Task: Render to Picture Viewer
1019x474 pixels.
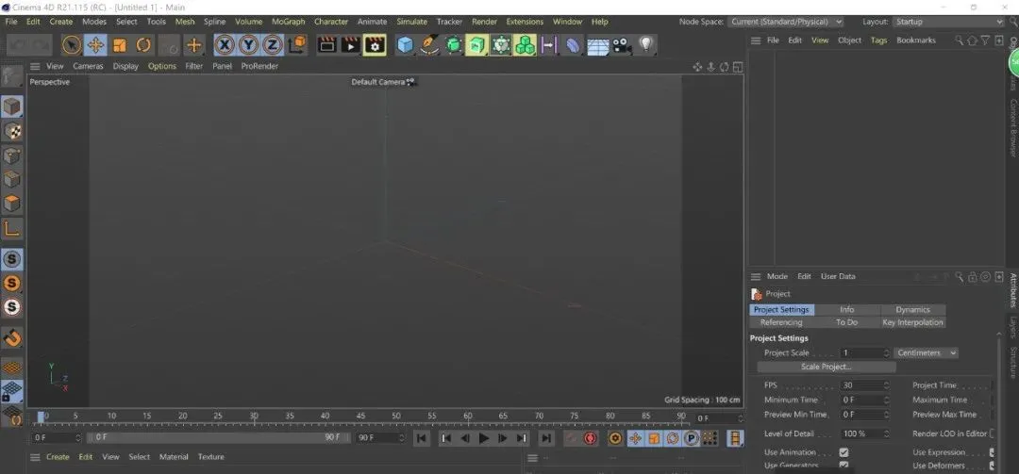Action: 351,45
